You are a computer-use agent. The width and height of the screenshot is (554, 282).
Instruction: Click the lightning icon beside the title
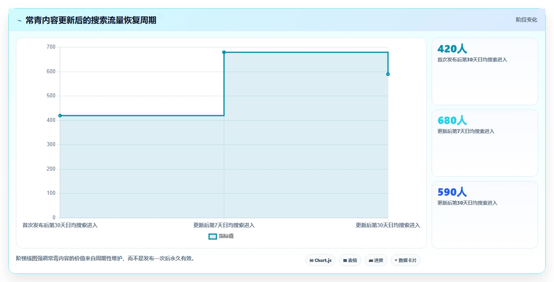tap(19, 20)
